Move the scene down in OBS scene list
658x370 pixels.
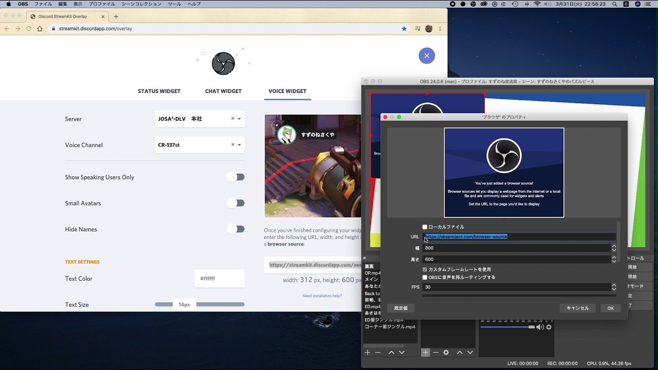pos(402,353)
